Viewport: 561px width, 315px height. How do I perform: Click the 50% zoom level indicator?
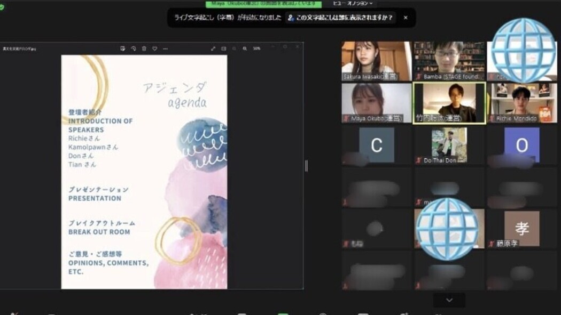(x=256, y=49)
